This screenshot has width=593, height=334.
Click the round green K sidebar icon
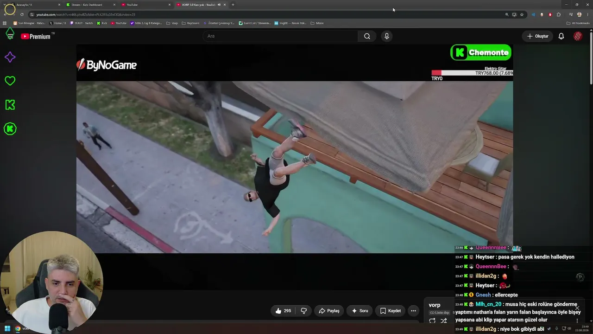[10, 128]
